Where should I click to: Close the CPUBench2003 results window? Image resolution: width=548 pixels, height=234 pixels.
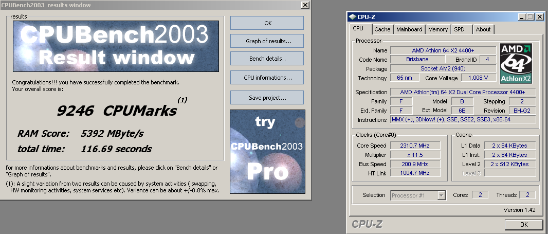[x=305, y=5]
